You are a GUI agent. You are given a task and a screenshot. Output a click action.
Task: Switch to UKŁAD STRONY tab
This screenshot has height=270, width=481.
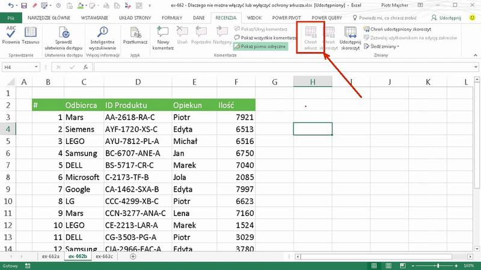click(x=135, y=18)
